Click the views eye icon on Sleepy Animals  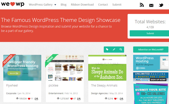coord(106,98)
